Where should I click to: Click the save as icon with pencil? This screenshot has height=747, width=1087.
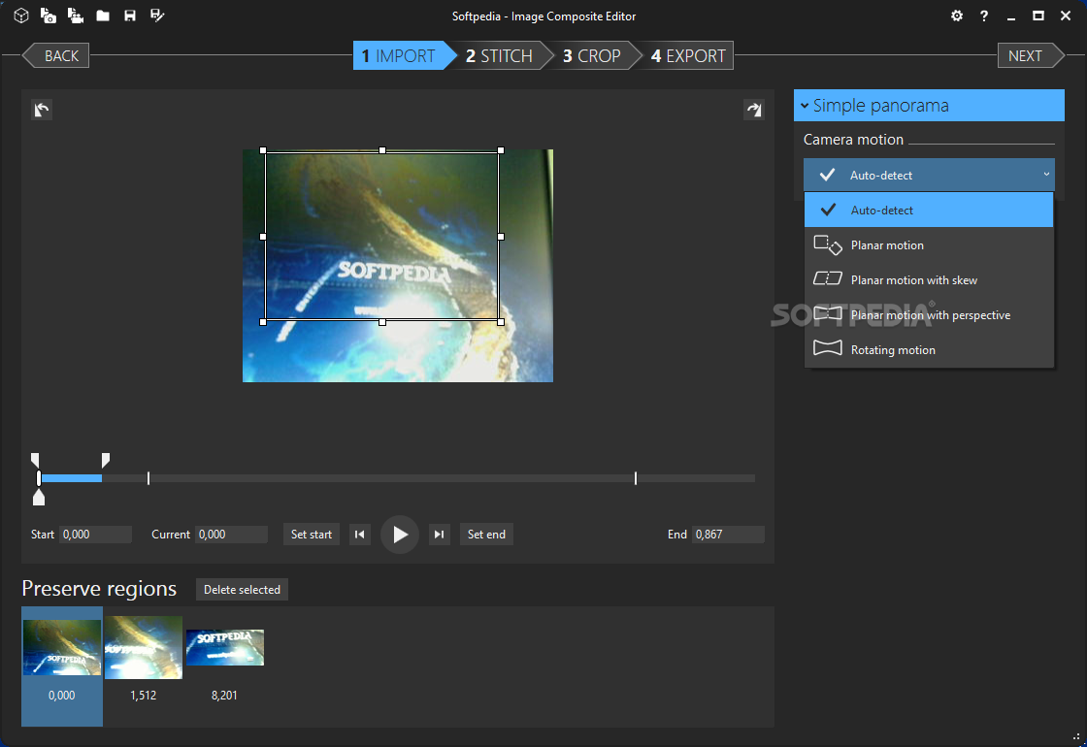click(157, 16)
